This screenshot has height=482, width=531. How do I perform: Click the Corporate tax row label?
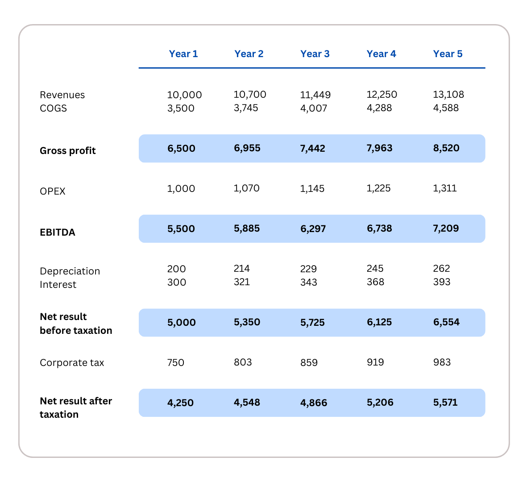tap(72, 363)
